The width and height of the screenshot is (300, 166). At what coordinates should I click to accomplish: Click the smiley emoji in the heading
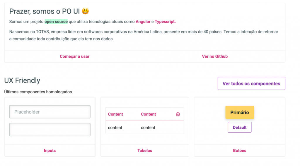click(x=85, y=11)
